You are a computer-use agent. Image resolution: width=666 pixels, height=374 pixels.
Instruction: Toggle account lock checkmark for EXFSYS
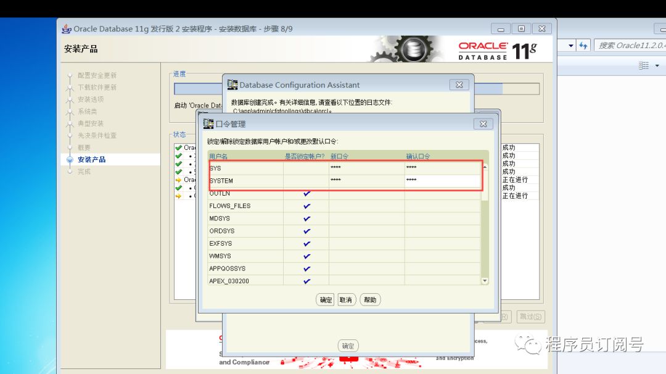pyautogui.click(x=306, y=244)
